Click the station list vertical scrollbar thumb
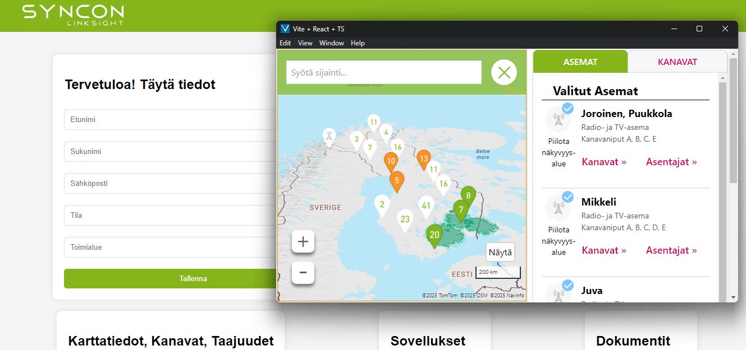Image resolution: width=746 pixels, height=350 pixels. pos(733,120)
